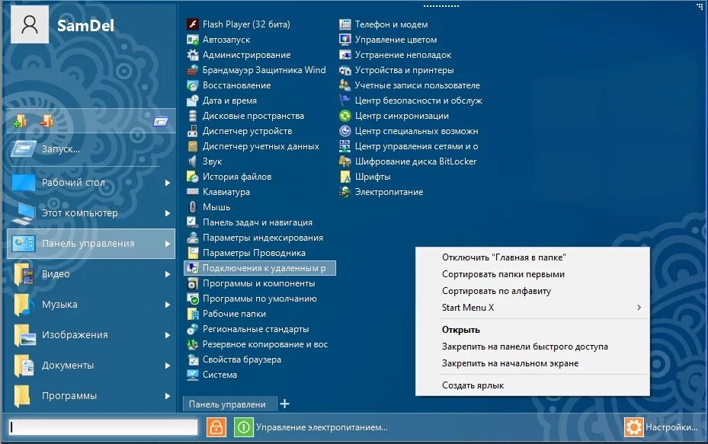Open История файлов
This screenshot has height=444, width=708.
coord(229,177)
